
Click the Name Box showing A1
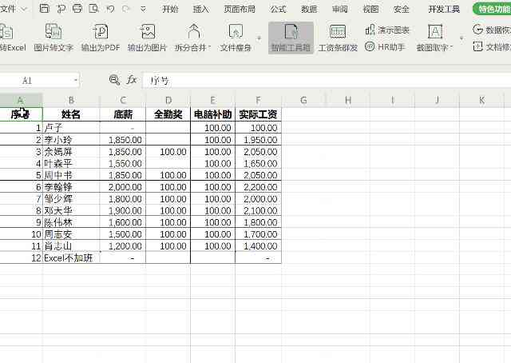point(39,80)
